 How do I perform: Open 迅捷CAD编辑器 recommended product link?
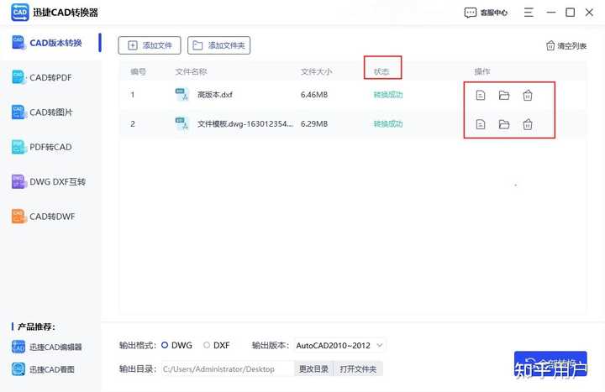(x=55, y=347)
